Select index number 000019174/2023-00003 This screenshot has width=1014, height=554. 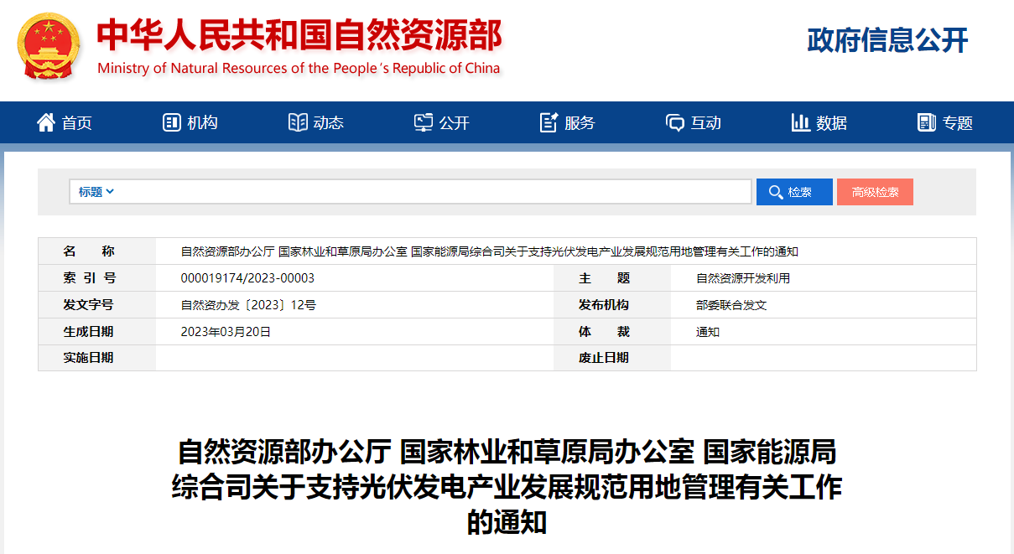[247, 278]
